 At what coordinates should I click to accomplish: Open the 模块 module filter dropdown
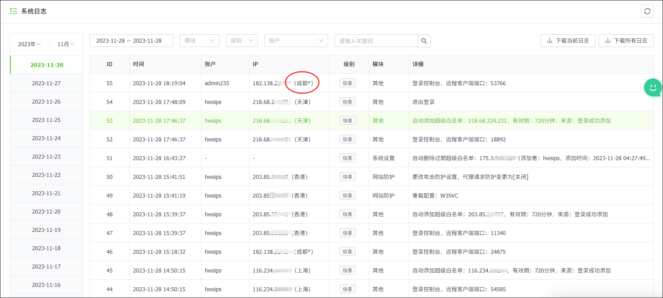click(199, 41)
